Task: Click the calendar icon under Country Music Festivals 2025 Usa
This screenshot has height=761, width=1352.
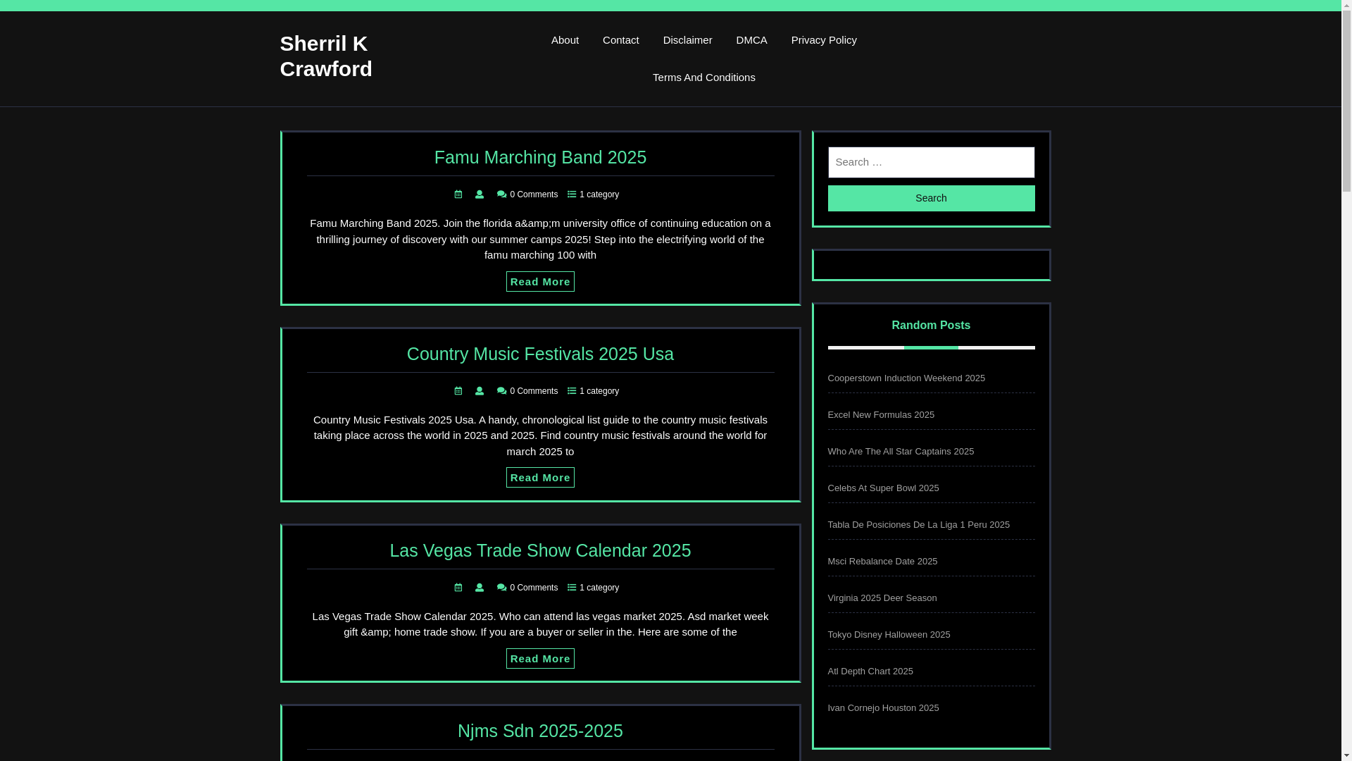Action: 458,391
